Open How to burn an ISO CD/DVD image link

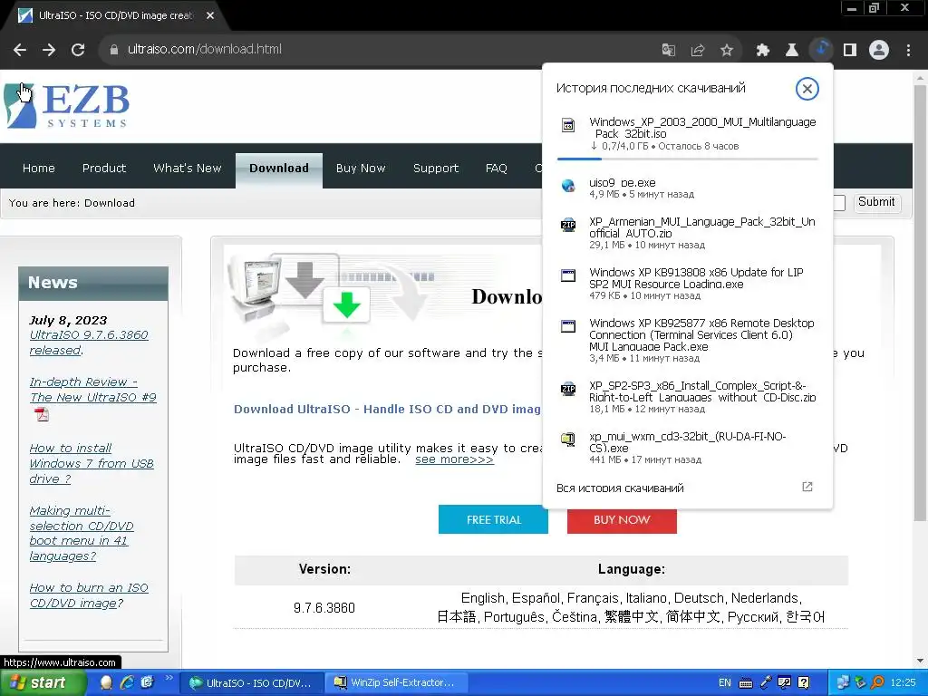click(x=89, y=595)
